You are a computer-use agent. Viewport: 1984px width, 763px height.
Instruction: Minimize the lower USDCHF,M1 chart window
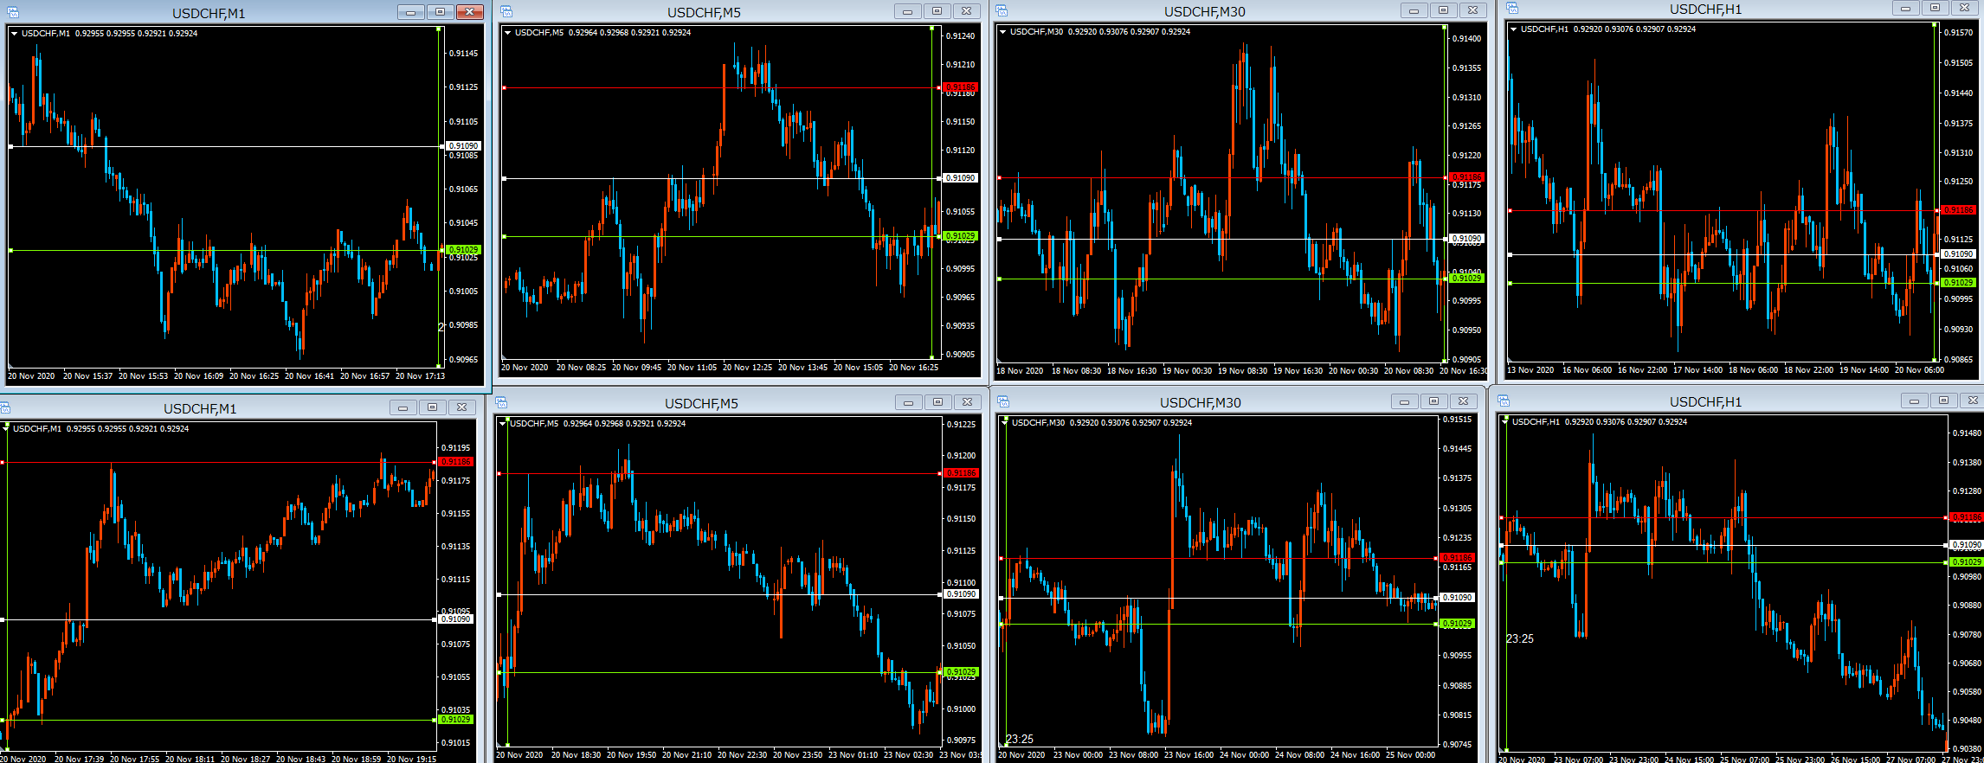pyautogui.click(x=403, y=407)
